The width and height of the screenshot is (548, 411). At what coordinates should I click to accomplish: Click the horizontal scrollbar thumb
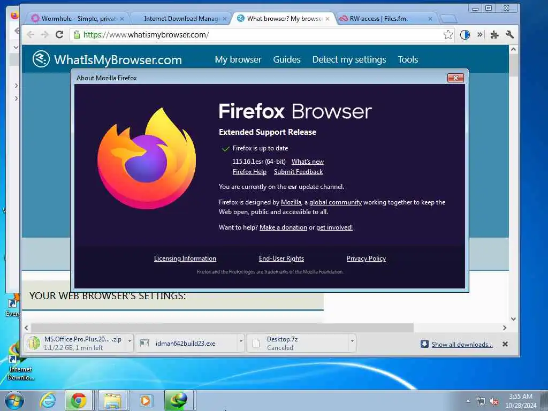click(x=222, y=328)
